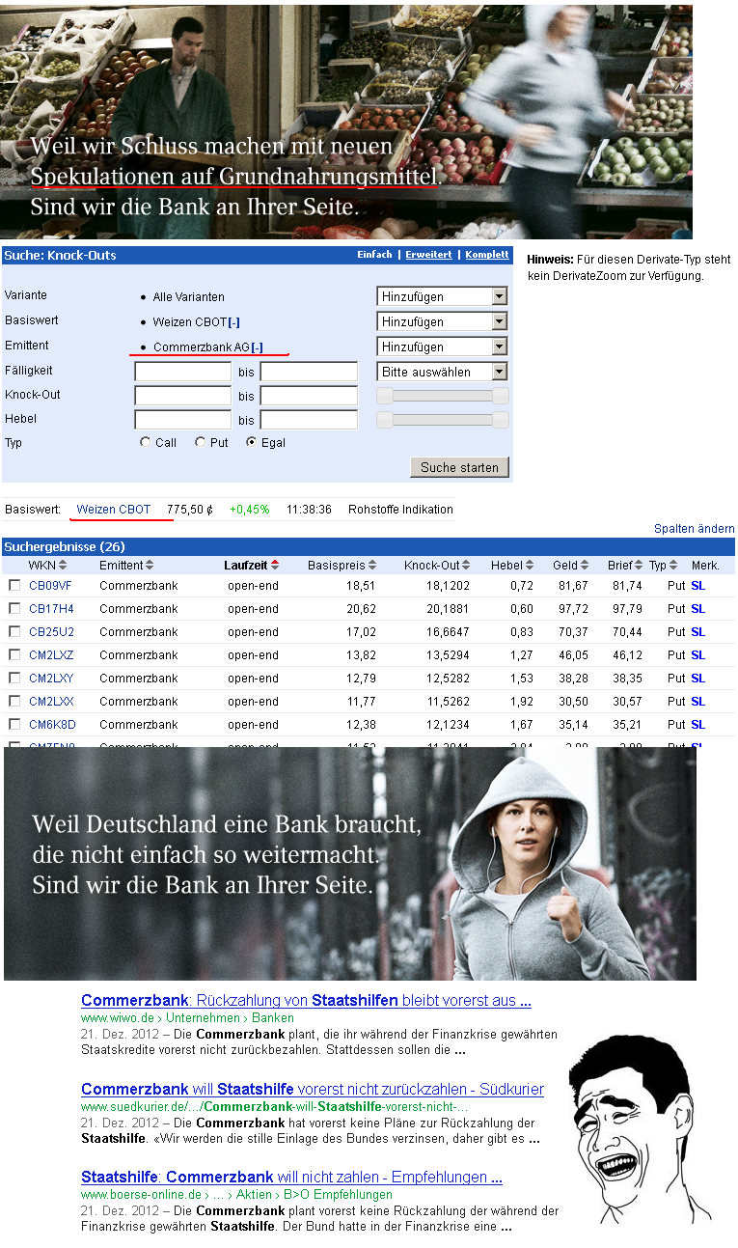Click the Knock-Out maximum input field

(x=309, y=396)
